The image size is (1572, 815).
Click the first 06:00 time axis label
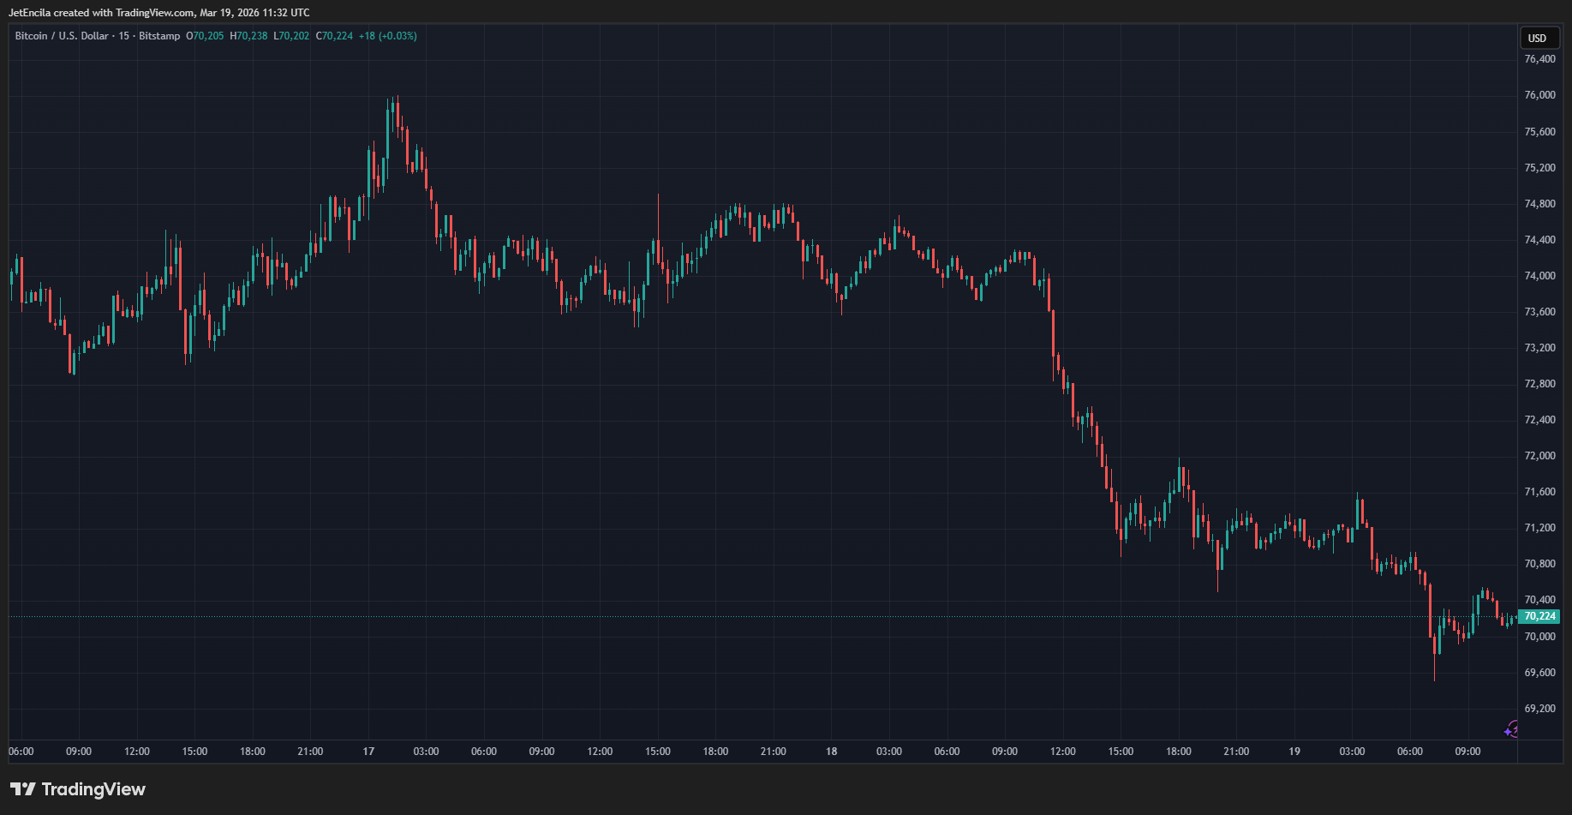click(21, 752)
